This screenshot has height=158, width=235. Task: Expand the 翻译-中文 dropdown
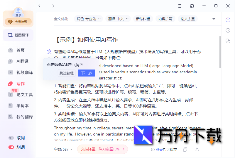coord(118,19)
